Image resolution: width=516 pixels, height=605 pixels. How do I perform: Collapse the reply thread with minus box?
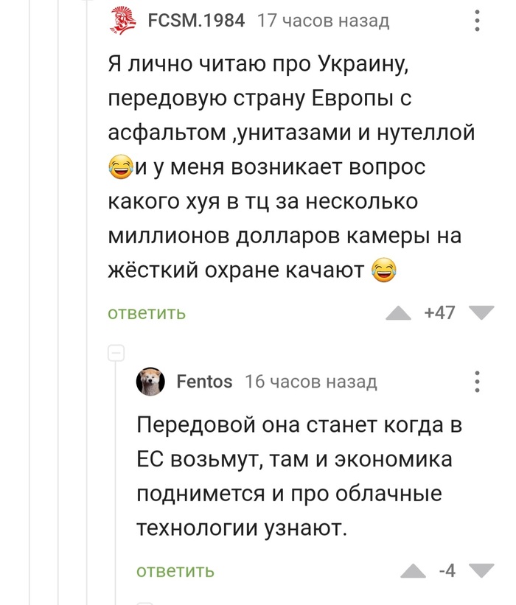pos(116,354)
